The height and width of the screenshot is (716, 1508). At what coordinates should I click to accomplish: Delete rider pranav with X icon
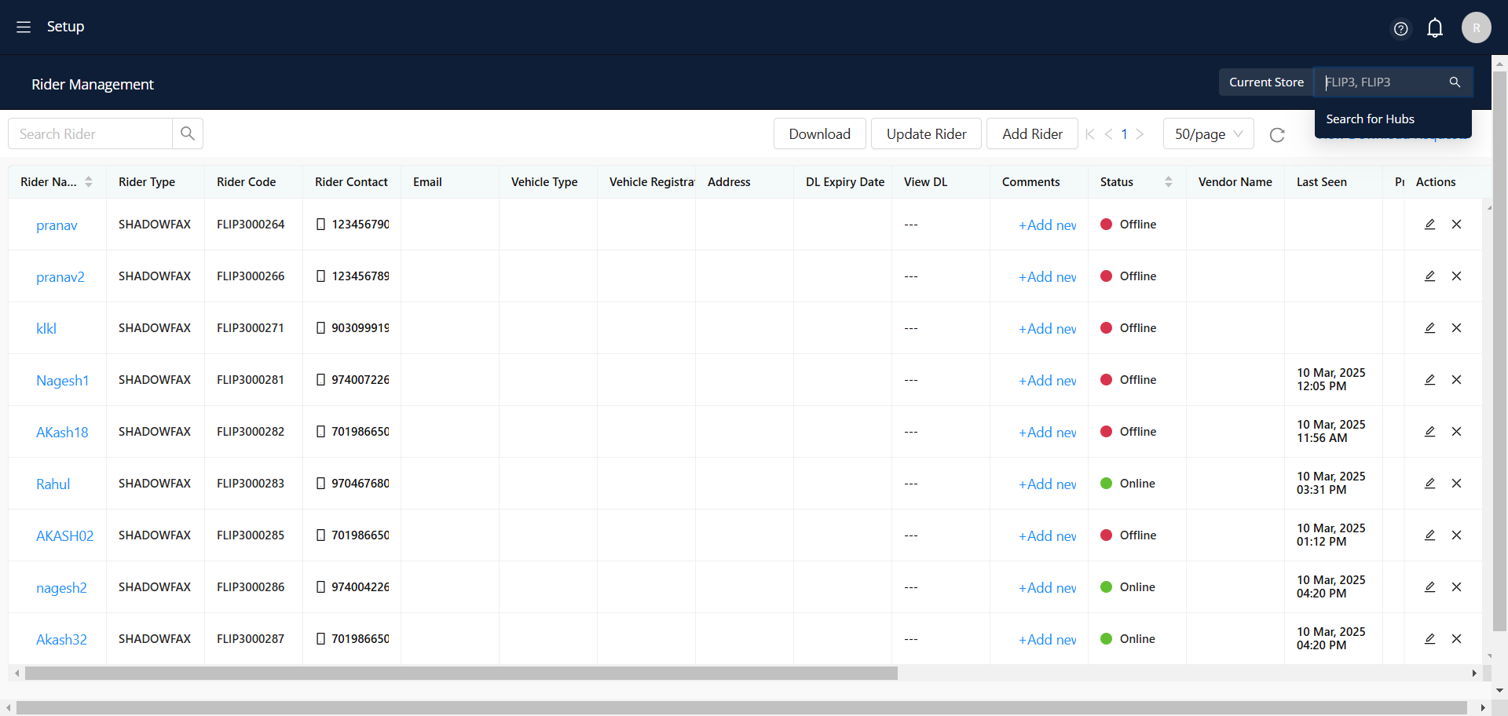point(1456,224)
